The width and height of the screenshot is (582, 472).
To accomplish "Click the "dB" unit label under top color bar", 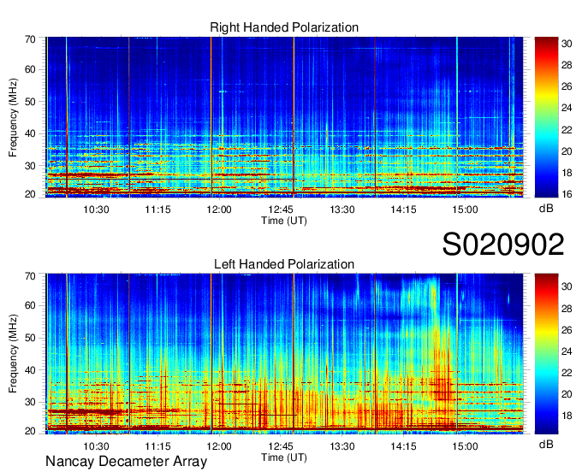I will [x=546, y=209].
